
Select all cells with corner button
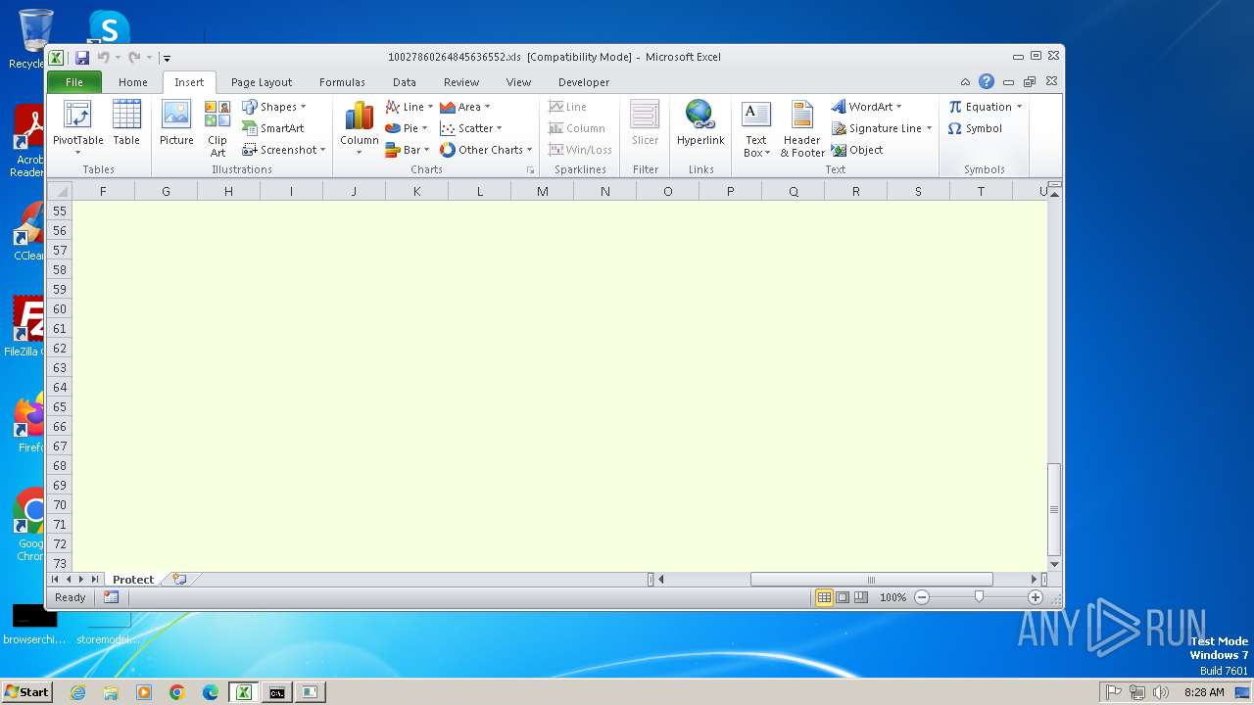tap(60, 191)
